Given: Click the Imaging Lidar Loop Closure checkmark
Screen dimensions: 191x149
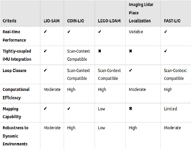Looking at the screenshot, I should 130,71.
